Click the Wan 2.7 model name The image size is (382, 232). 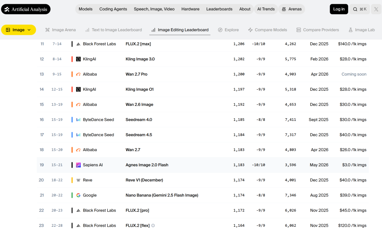(x=133, y=150)
